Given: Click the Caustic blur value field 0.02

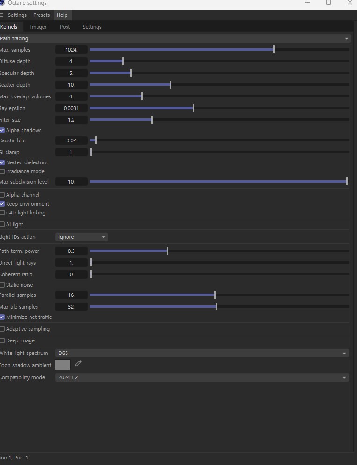Looking at the screenshot, I should point(71,140).
